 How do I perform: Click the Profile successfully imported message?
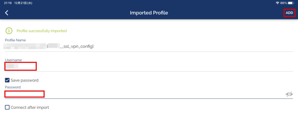(42, 31)
